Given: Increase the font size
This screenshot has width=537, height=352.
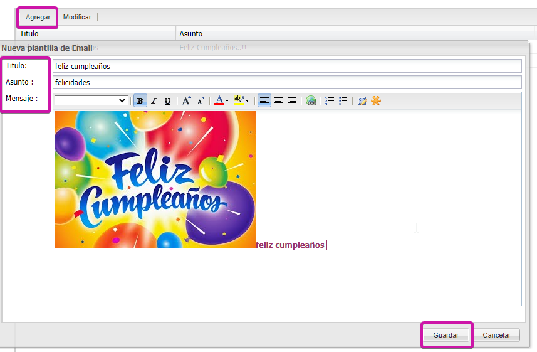Looking at the screenshot, I should point(186,100).
